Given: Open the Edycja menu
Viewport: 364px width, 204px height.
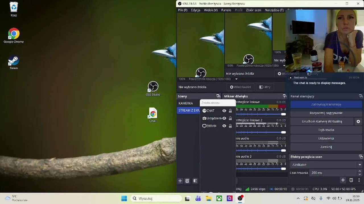Looking at the screenshot, I should (x=196, y=10).
